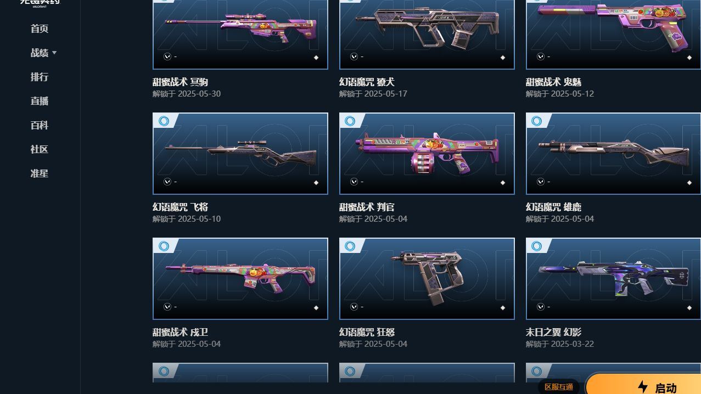Open 甜蜜战术 冥驹 sniper skin thumbnail

coord(240,34)
